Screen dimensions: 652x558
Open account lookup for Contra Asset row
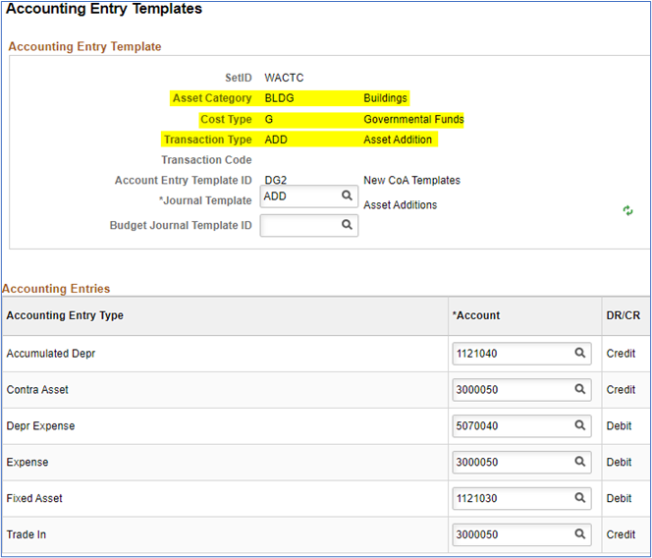click(580, 390)
